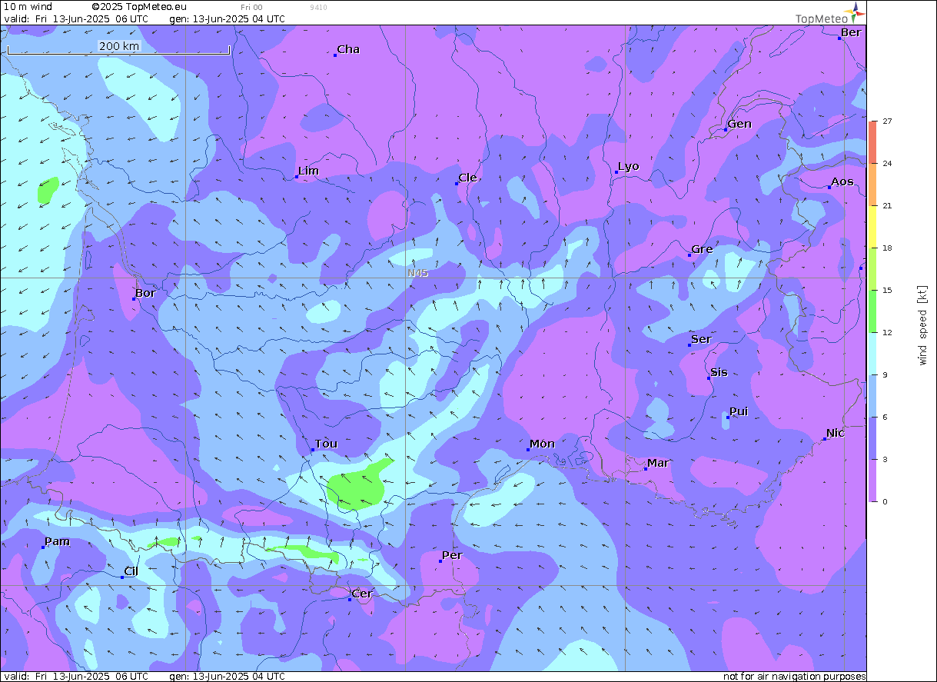This screenshot has width=937, height=682.
Task: Click the bottom 'valid: Fri 13-Jun-2025 06 UTC' text
Action: click(x=76, y=677)
